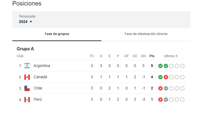Image resolution: width=199 pixels, height=113 pixels.
Task: Click Argentina's second green win checkmark
Action: point(166,66)
